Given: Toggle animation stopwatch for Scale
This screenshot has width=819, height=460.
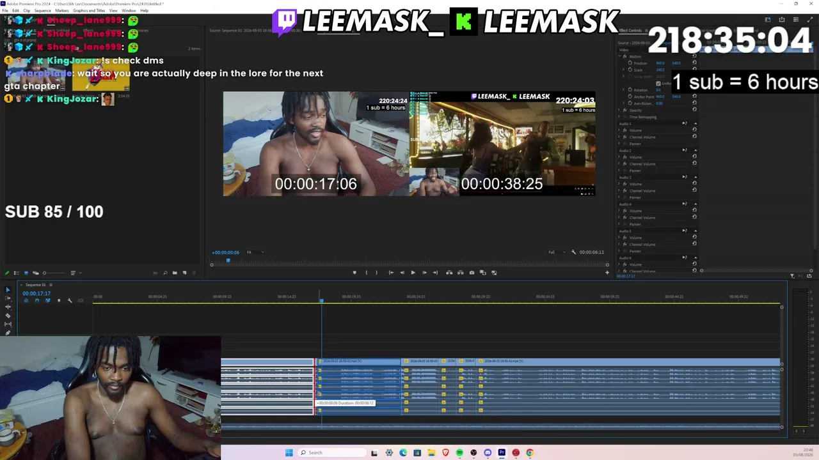Looking at the screenshot, I should pyautogui.click(x=630, y=70).
